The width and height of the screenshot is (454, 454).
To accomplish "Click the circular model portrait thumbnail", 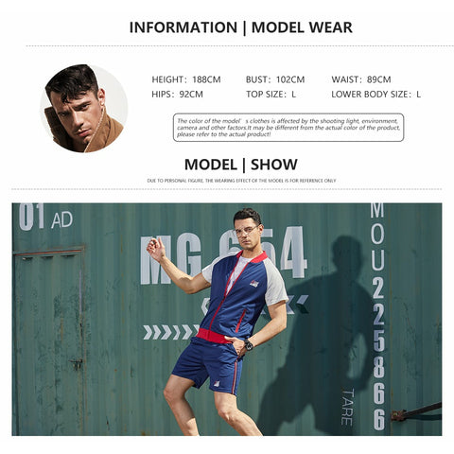I will click(x=84, y=109).
